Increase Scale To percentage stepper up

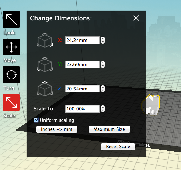103,107
